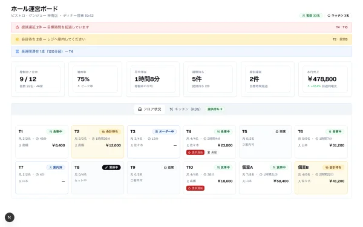Screen dimensions: 363x227
Task: Click the guests icon in the T10 card
Action: [x=188, y=174]
